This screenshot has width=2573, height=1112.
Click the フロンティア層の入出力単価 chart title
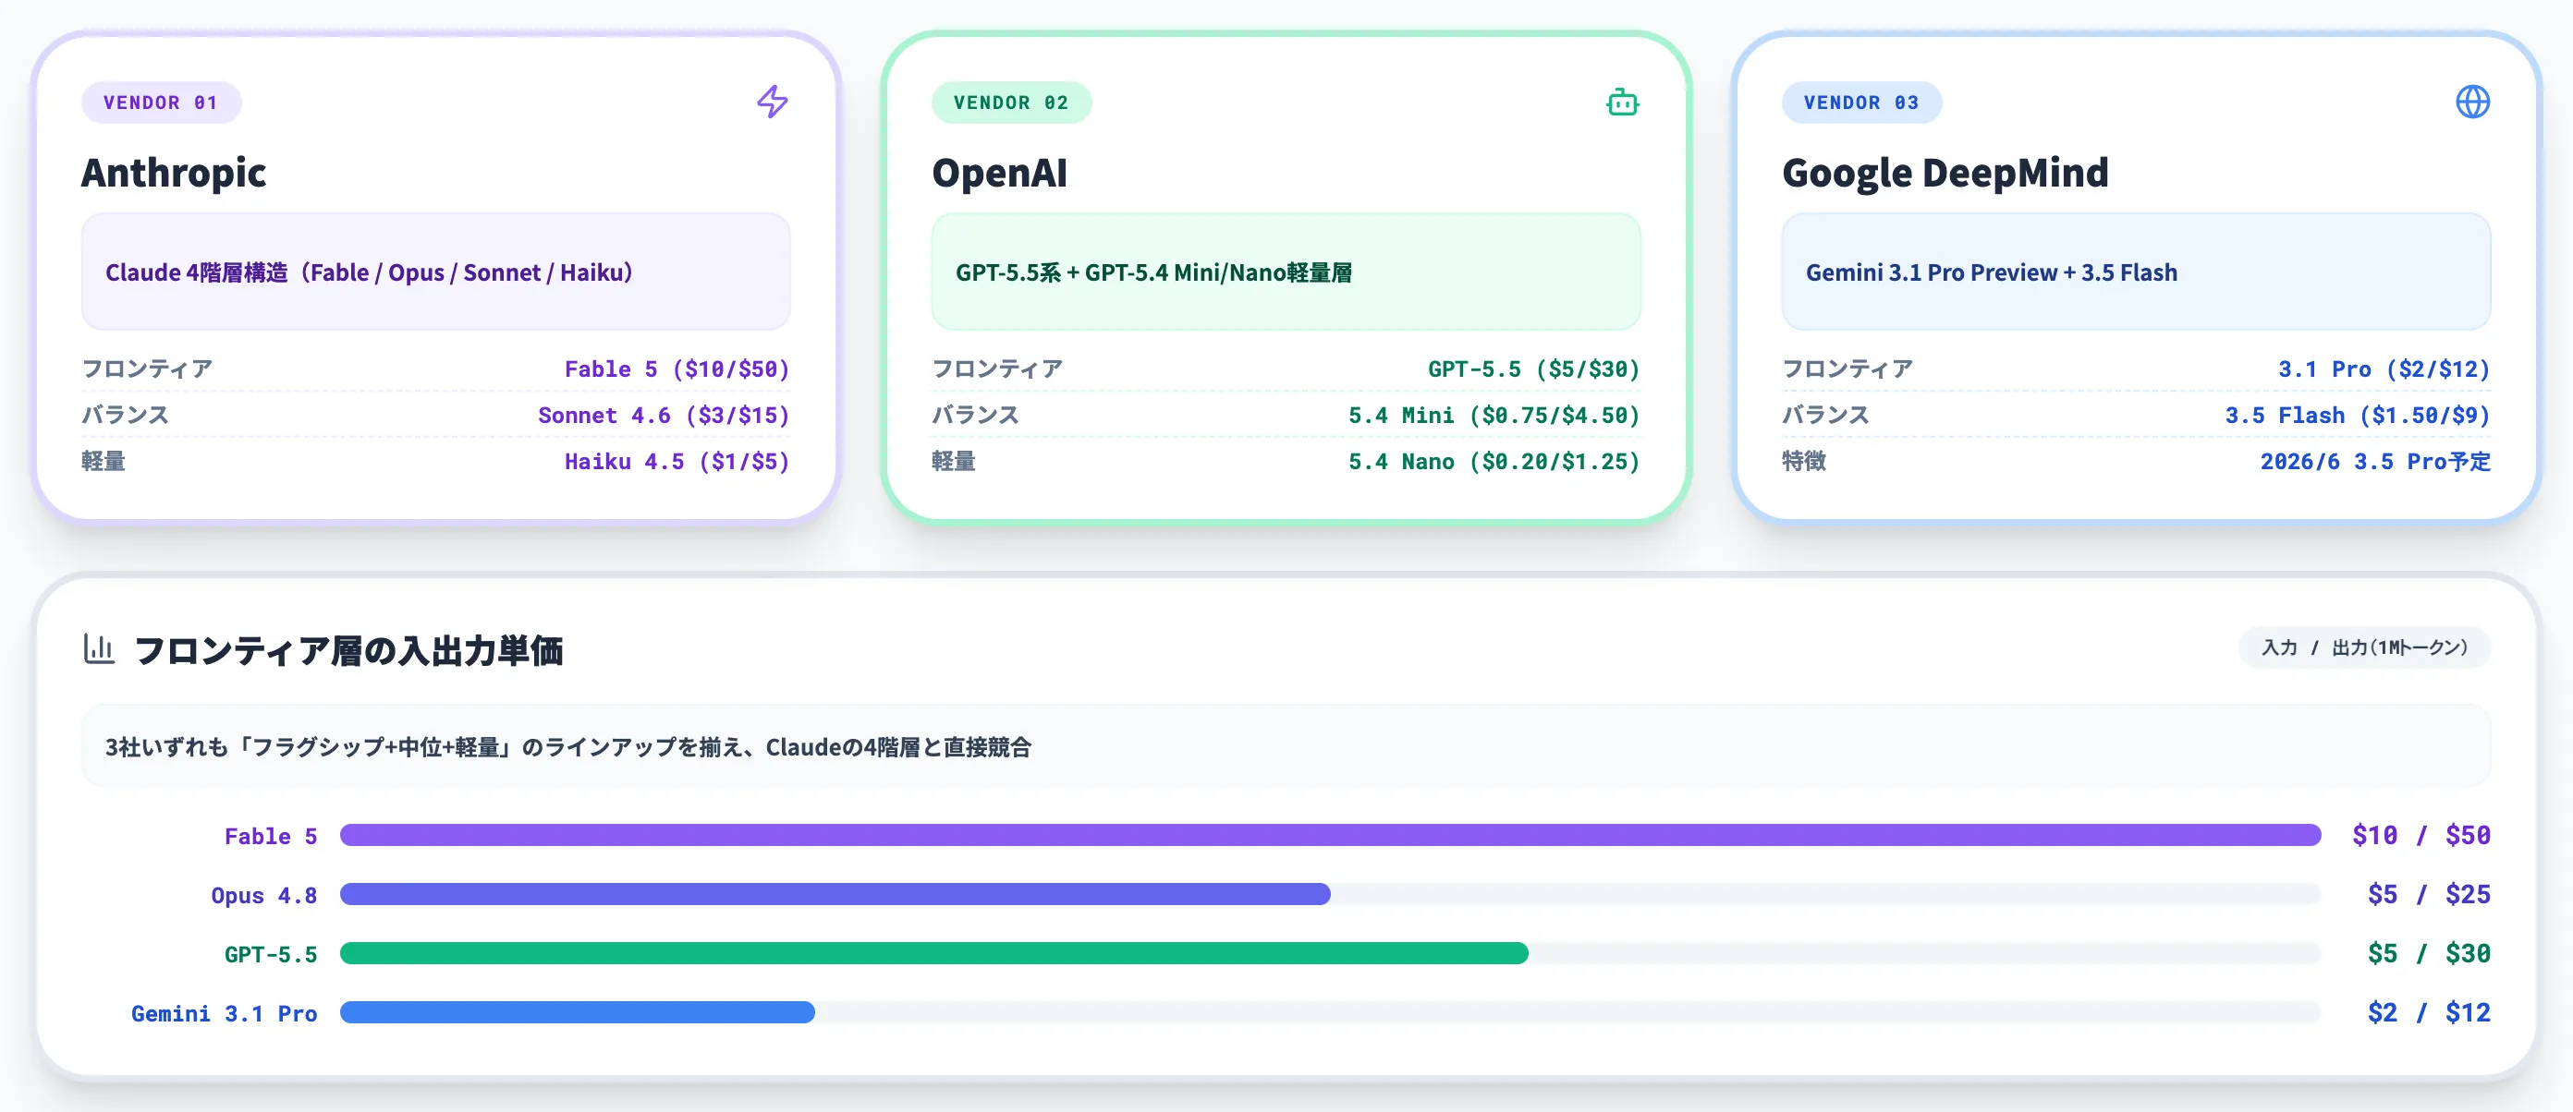[348, 650]
